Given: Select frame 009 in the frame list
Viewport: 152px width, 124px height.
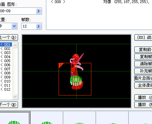Looking at the screenshot, I should pyautogui.click(x=6, y=77).
